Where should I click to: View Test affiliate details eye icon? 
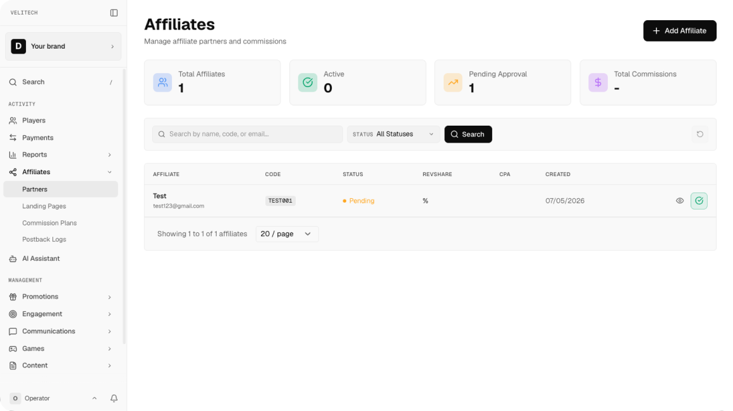point(680,201)
